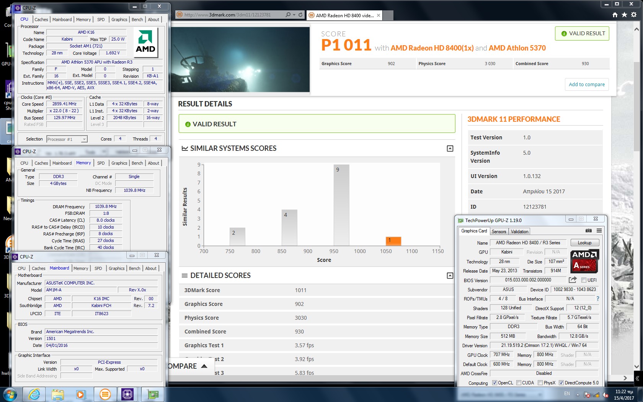This screenshot has height=402, width=643.
Task: Switch to GPU-Z via the green card taskbar icon
Action: pos(153,394)
